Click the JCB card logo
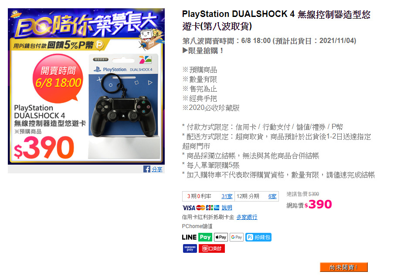Screen dimensions: 414x278 coord(209,208)
